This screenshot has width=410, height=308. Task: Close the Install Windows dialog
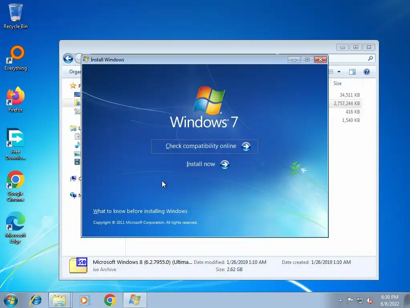[320, 60]
